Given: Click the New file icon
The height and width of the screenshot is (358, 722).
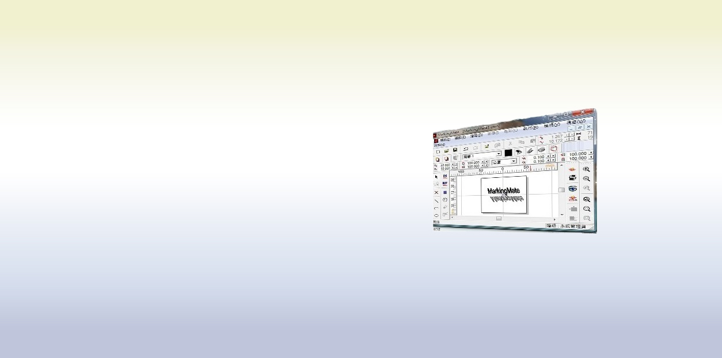Looking at the screenshot, I should pos(438,151).
